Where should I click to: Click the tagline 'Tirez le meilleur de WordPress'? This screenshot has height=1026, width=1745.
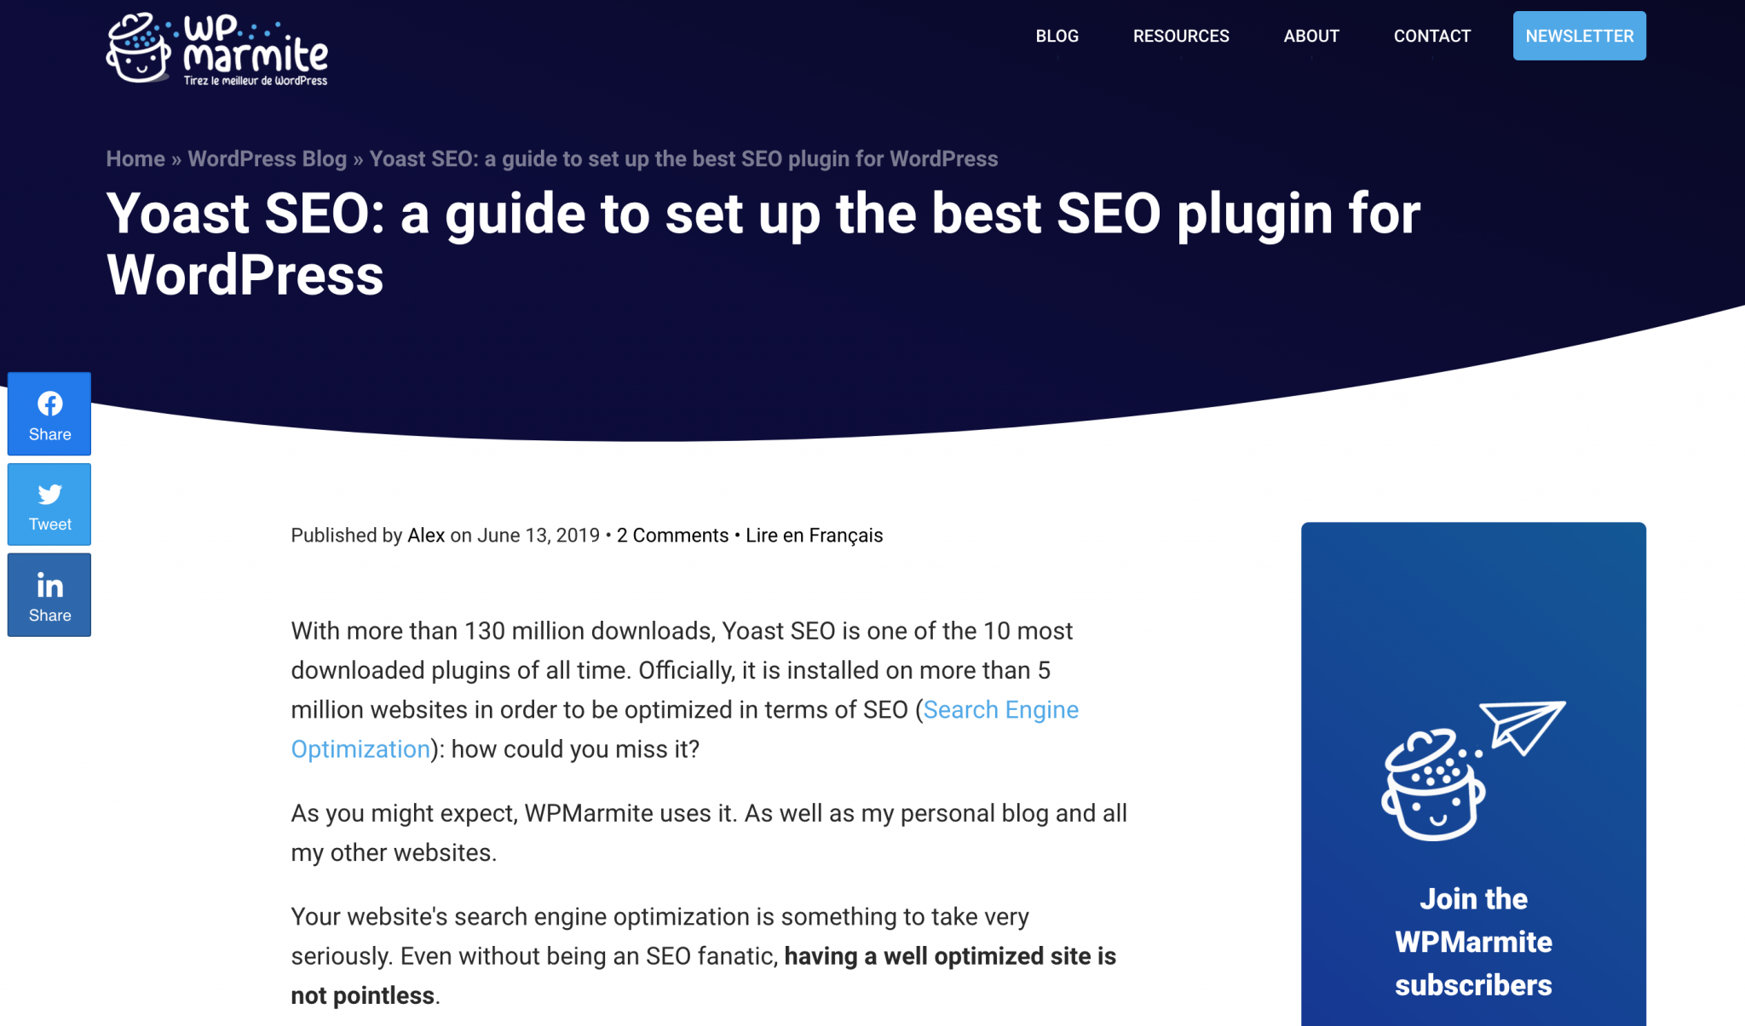point(256,81)
